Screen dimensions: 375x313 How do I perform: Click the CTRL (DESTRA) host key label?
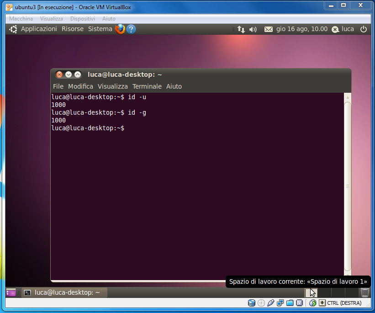(344, 303)
